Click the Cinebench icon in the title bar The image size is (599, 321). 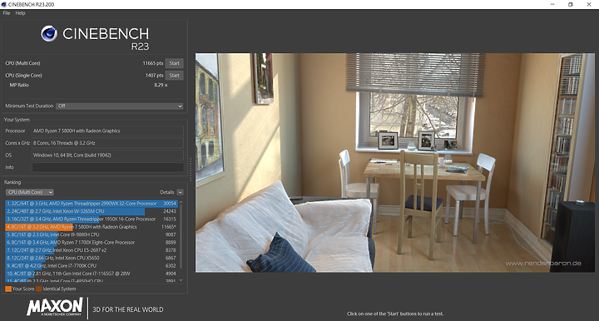coord(4,5)
